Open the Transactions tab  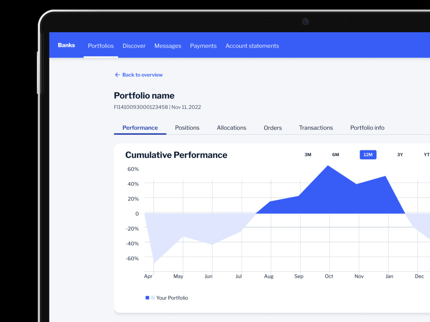click(316, 128)
